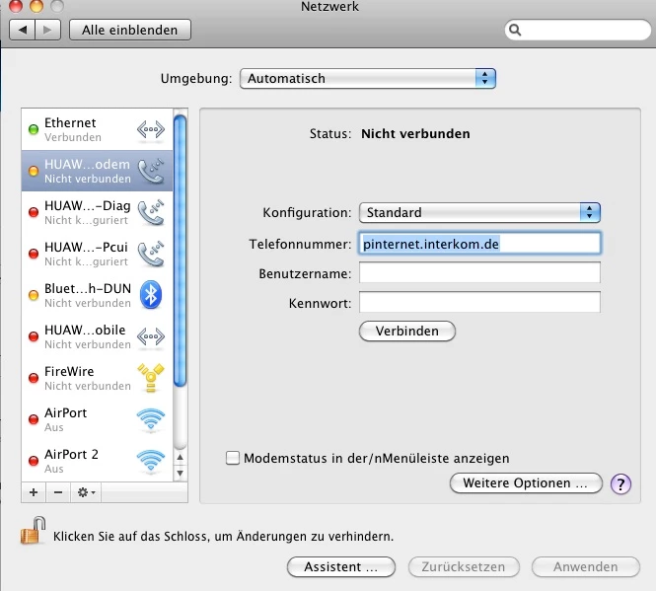The height and width of the screenshot is (591, 656).
Task: Click the Alle einblenden button
Action: click(x=130, y=30)
